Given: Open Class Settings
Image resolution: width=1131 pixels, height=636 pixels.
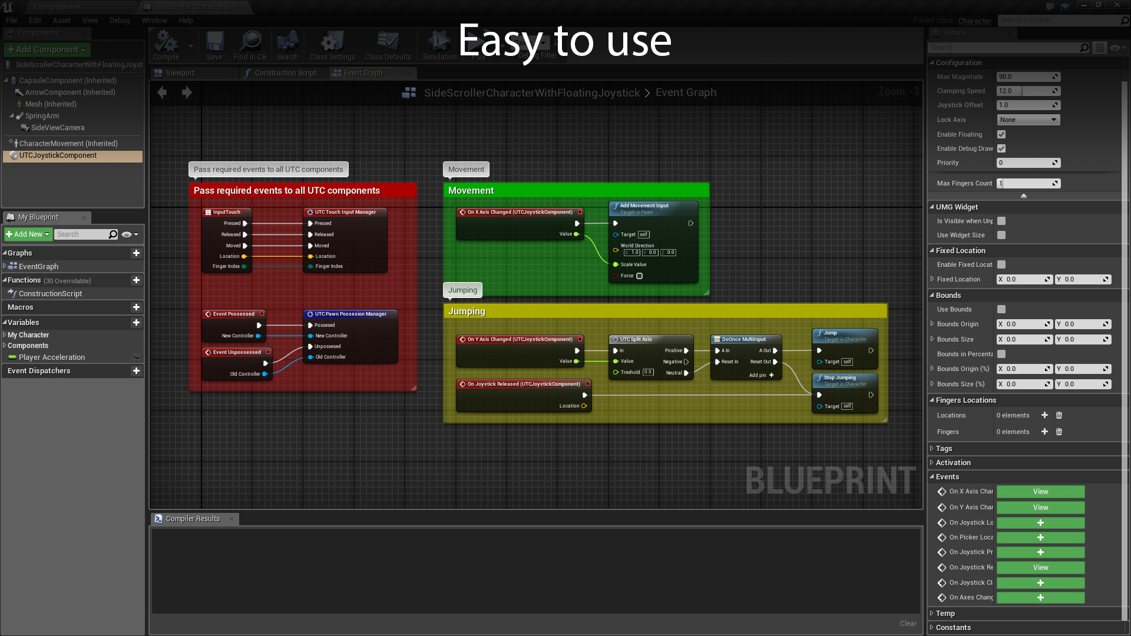Looking at the screenshot, I should pyautogui.click(x=332, y=45).
